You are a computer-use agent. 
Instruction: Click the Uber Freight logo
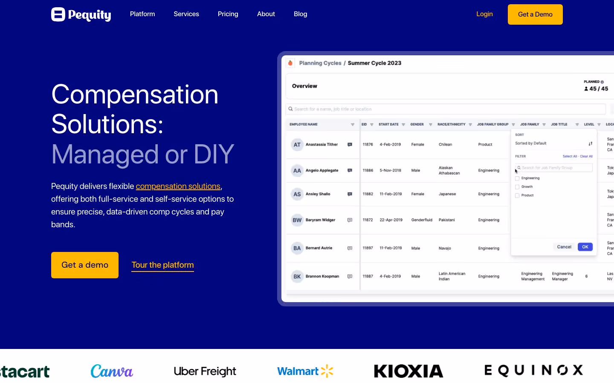205,372
